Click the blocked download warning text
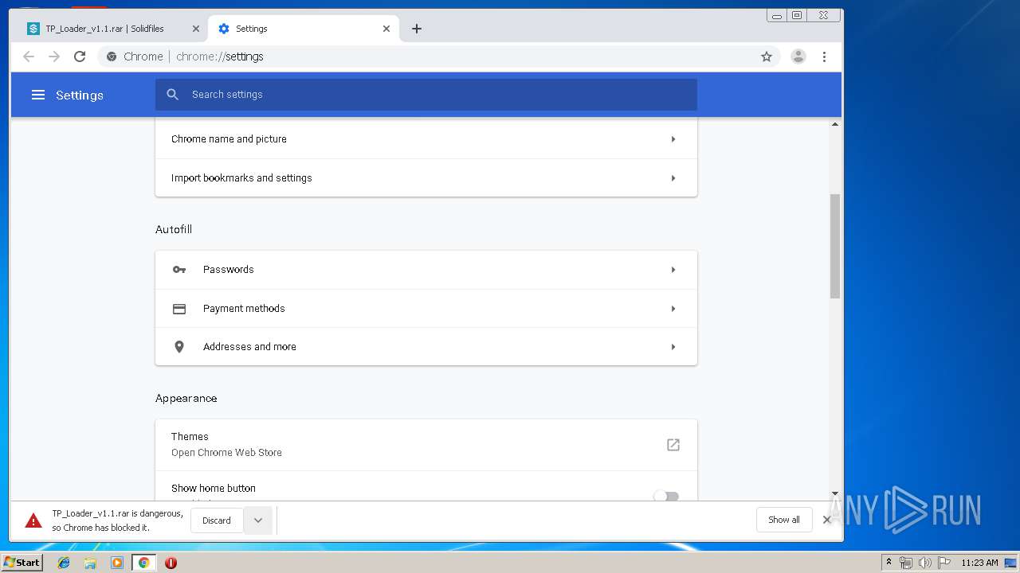Viewport: 1020px width, 573px height. (118, 520)
